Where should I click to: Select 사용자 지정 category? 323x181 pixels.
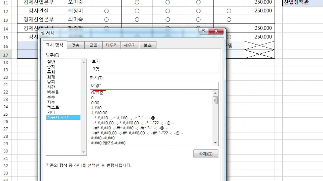63,117
